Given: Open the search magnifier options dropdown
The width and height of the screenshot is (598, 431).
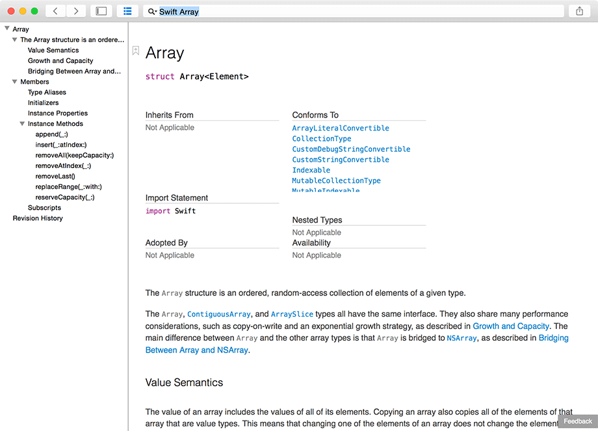Looking at the screenshot, I should pos(152,12).
